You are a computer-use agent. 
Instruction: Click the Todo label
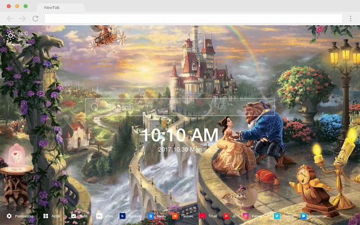pyautogui.click(x=83, y=216)
